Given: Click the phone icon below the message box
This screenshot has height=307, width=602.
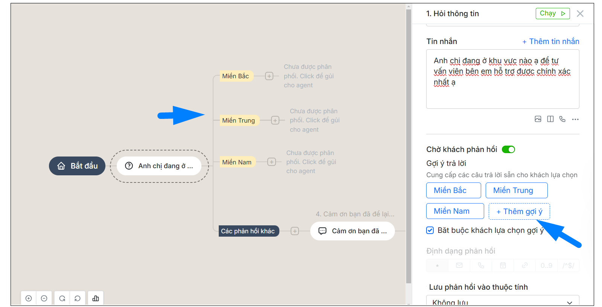Looking at the screenshot, I should coord(562,119).
